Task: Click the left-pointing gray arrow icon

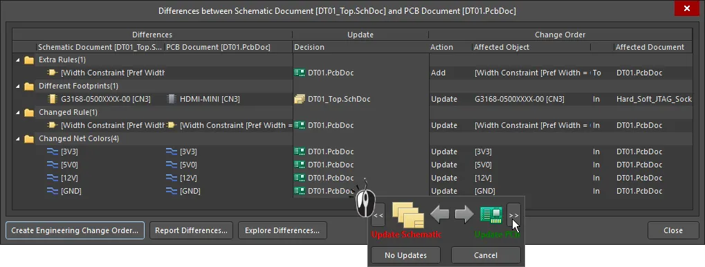Action: point(439,215)
